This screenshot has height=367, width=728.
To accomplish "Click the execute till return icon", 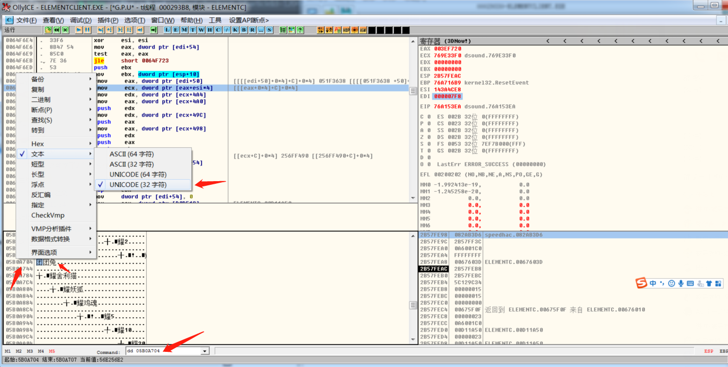I will pos(139,30).
